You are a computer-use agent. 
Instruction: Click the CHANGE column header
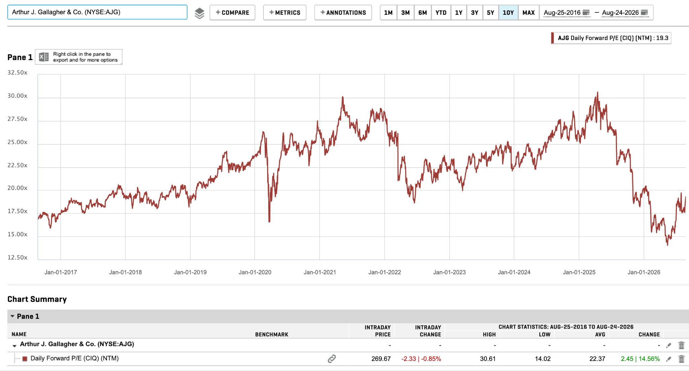coord(649,334)
